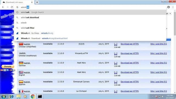Open SHA-1 and SHA-512 for French

pos(159,91)
